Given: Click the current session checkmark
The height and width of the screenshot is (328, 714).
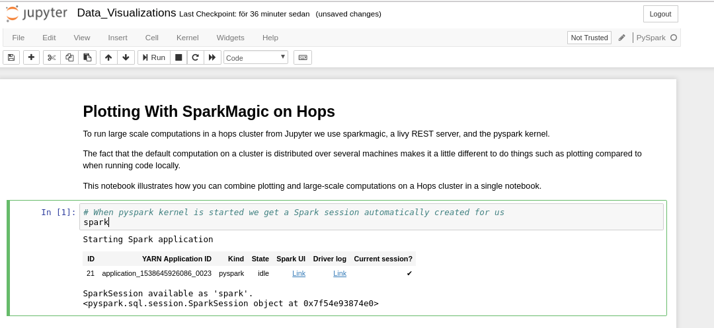Looking at the screenshot, I should [x=409, y=273].
